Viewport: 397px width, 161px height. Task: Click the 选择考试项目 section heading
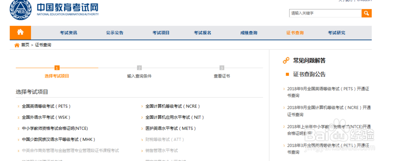pyautogui.click(x=32, y=92)
